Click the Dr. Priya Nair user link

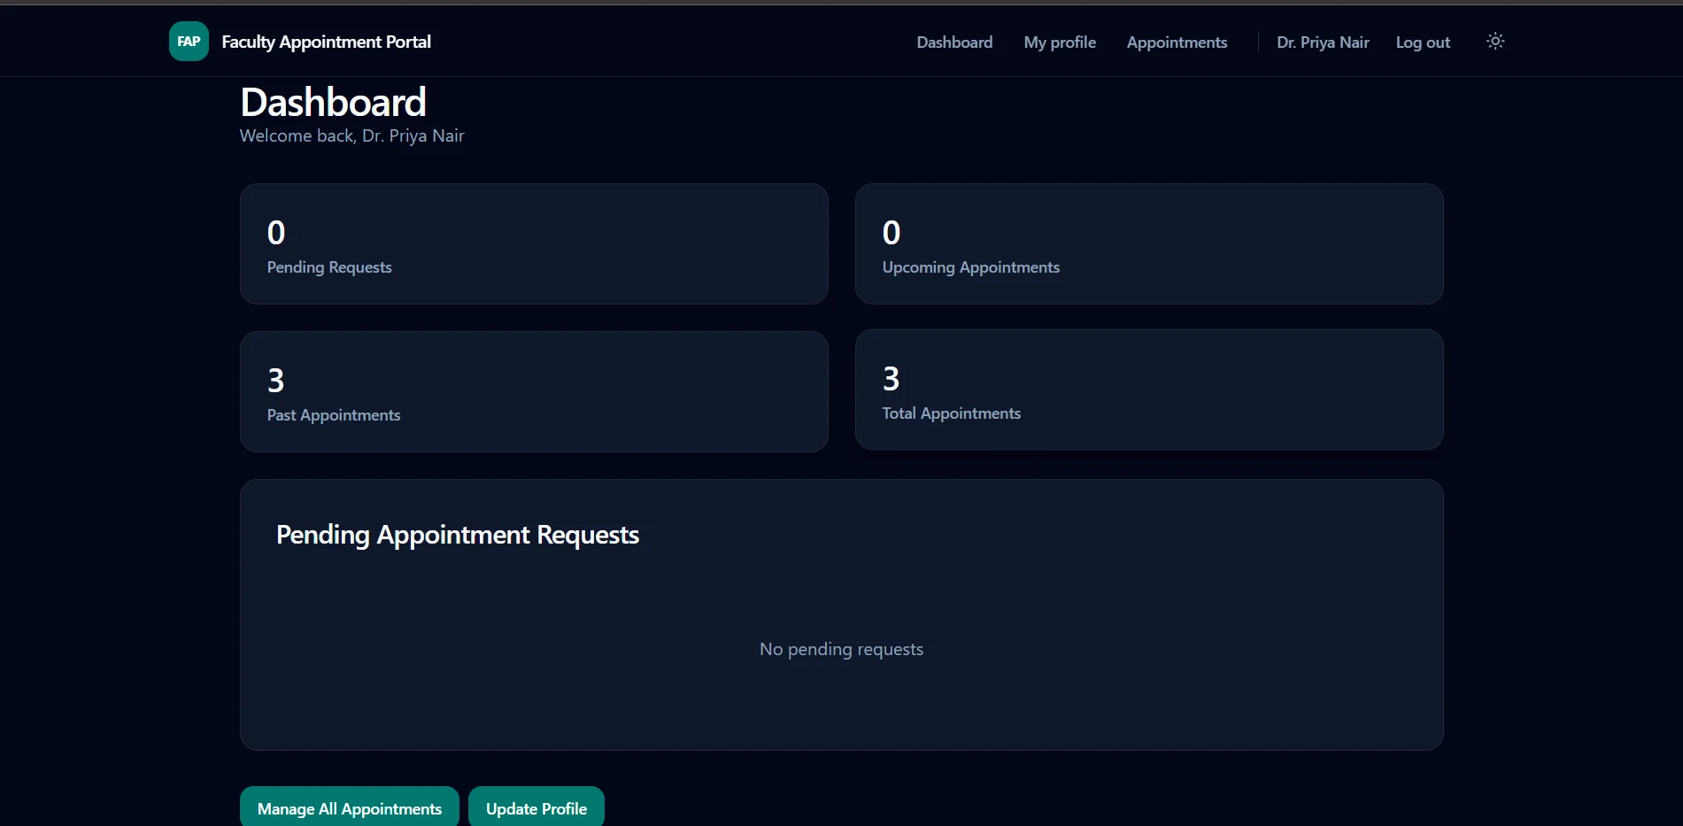click(x=1323, y=42)
